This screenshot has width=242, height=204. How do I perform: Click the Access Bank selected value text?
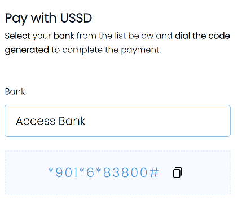(51, 121)
